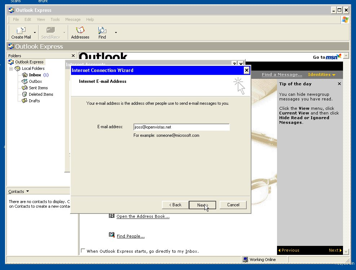This screenshot has width=356, height=270.
Task: Click the Find a Message link
Action: (x=282, y=75)
